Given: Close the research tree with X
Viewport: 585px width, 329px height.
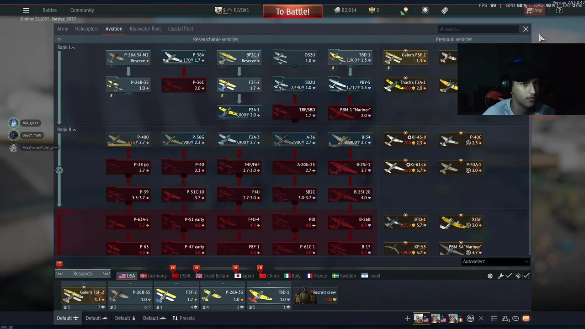Looking at the screenshot, I should [526, 29].
